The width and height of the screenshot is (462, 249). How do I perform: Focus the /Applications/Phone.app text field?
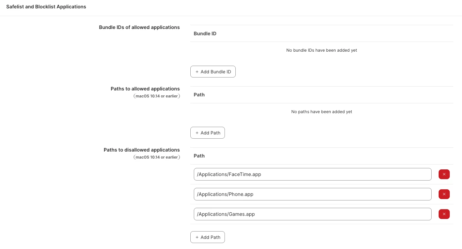pos(313,194)
